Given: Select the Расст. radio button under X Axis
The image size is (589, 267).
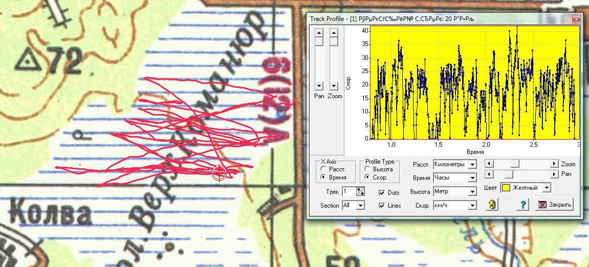Looking at the screenshot, I should [x=323, y=169].
